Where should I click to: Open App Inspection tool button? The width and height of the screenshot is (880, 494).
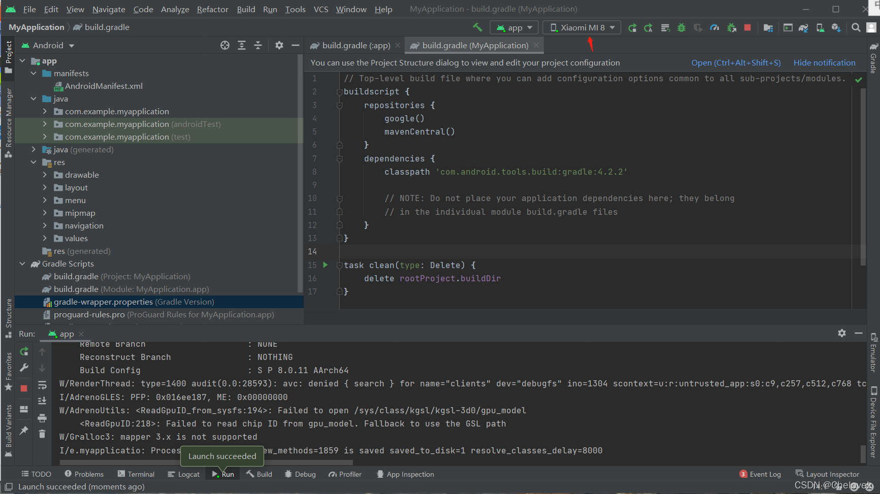pyautogui.click(x=405, y=474)
